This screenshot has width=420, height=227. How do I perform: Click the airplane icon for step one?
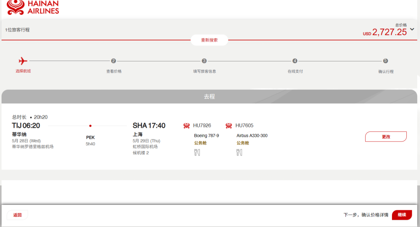coord(23,61)
